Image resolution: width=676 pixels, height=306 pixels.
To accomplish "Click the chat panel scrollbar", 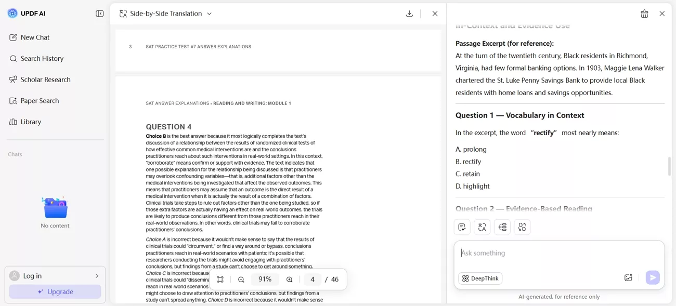I will coord(669,166).
